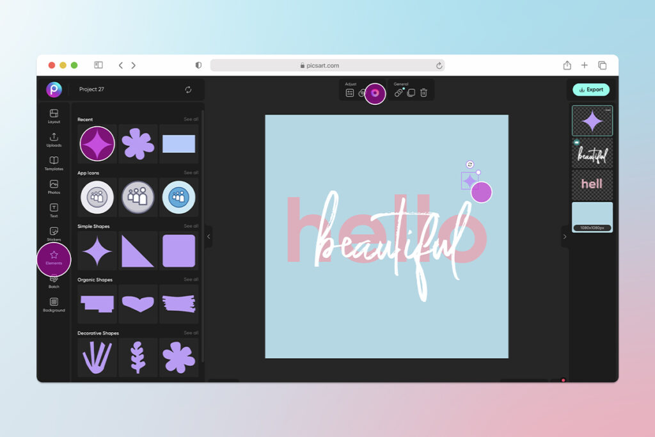Click the sync icon next to Project 27
The image size is (655, 437).
(x=187, y=90)
